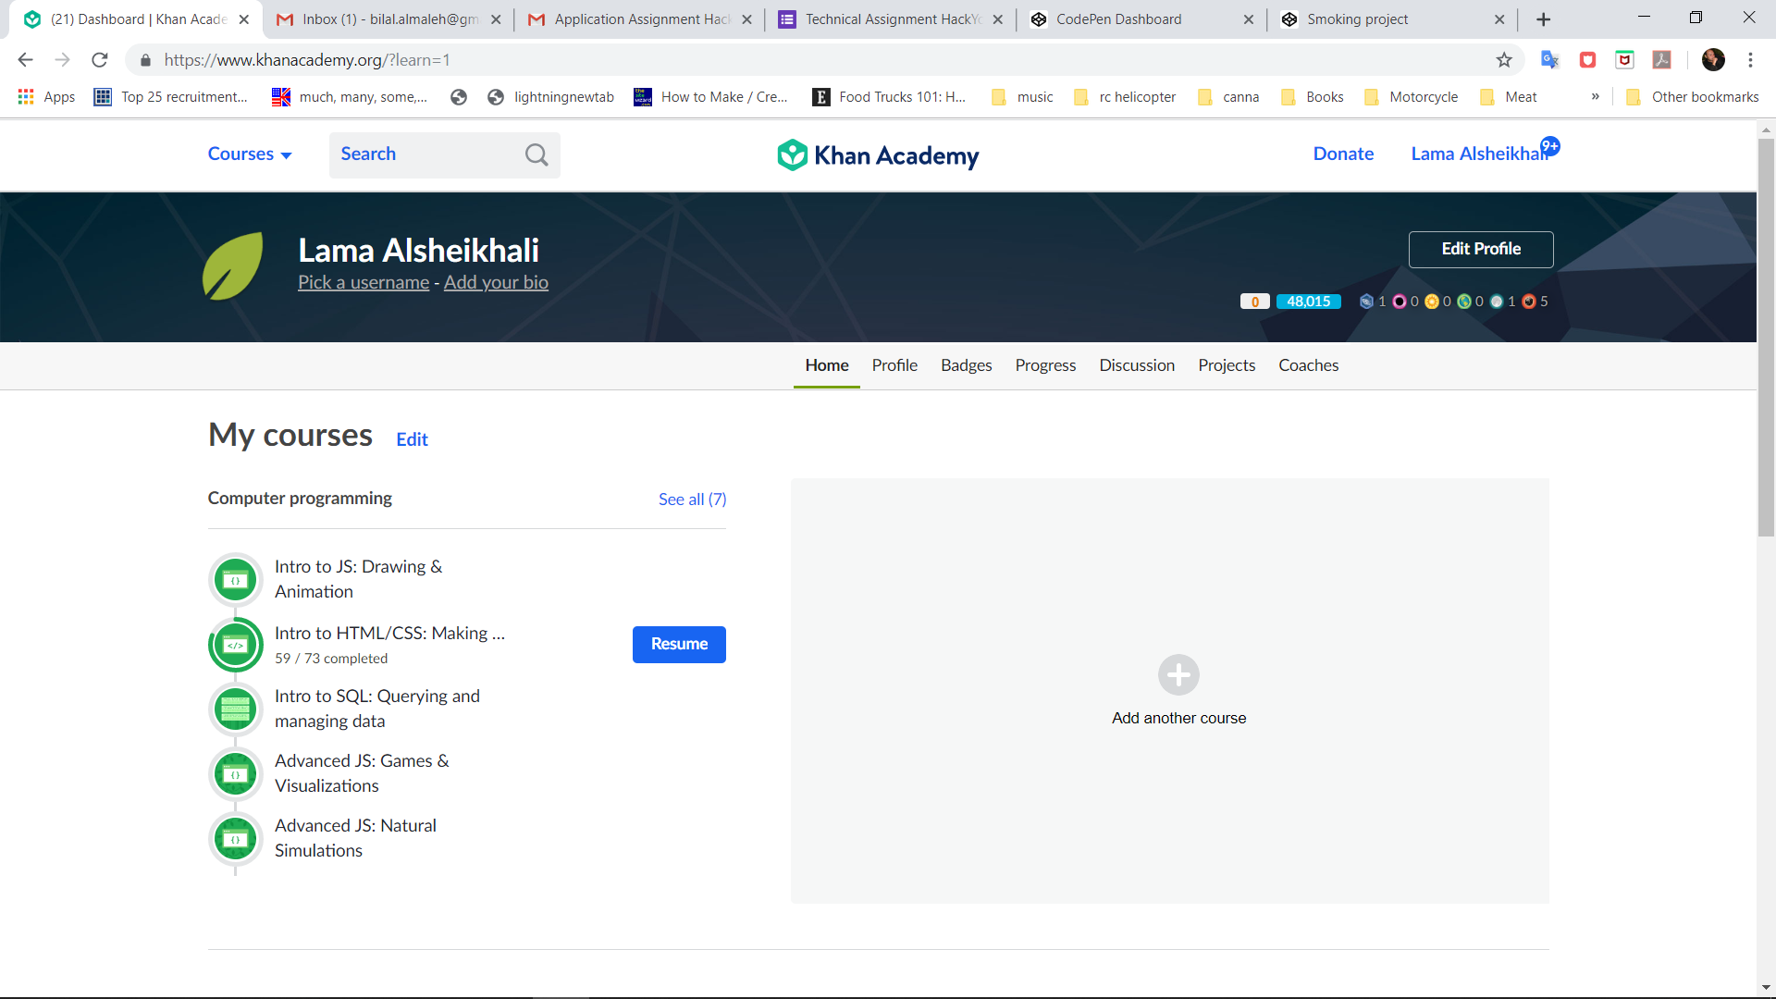The height and width of the screenshot is (999, 1776).
Task: Switch to the Coaches tab
Action: (1308, 365)
